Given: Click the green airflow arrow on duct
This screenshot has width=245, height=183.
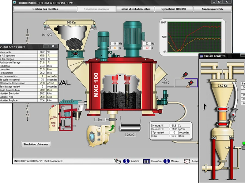Looking at the screenshot, I should click(x=112, y=128).
